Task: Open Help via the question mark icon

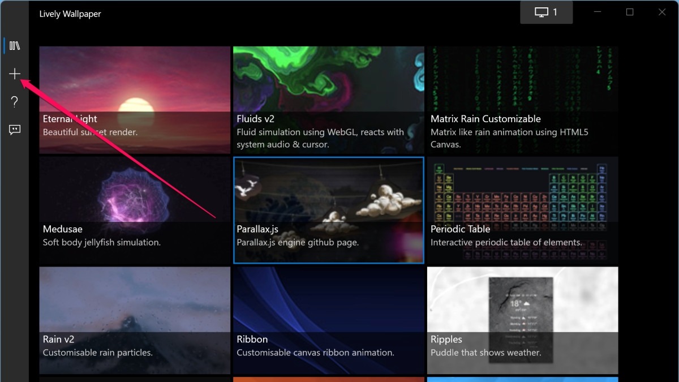Action: point(15,102)
